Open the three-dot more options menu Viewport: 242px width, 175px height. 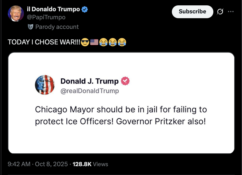231,12
